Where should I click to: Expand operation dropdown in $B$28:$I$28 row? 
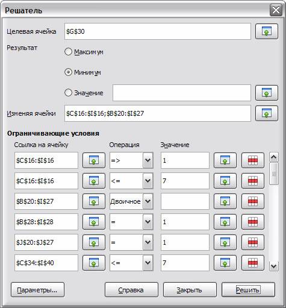tap(148, 222)
